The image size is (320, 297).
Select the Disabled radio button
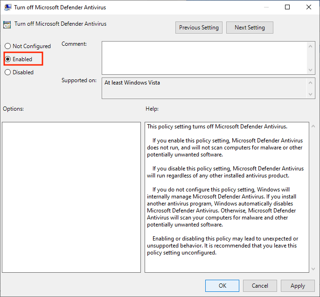coord(7,72)
